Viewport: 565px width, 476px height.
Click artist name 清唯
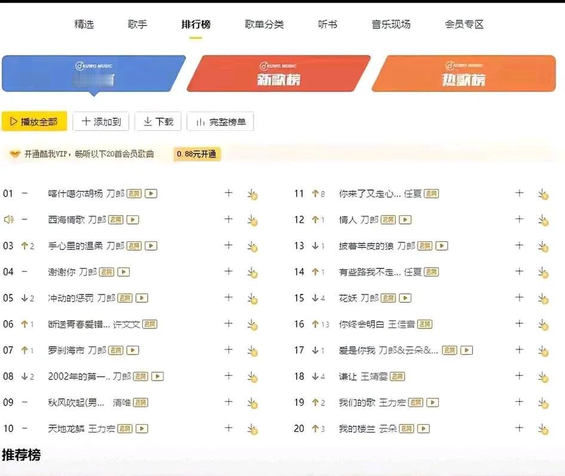121,403
